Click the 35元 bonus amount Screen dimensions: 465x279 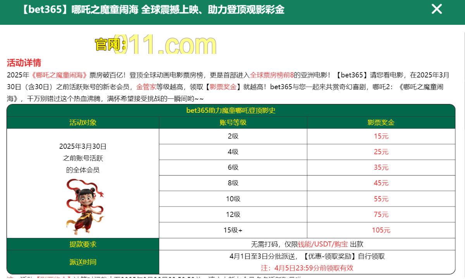(381, 167)
